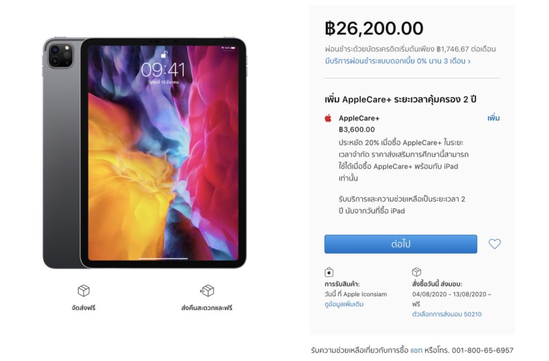Click the จัดส่งฟรี free delivery label
The width and height of the screenshot is (549, 361).
83,308
